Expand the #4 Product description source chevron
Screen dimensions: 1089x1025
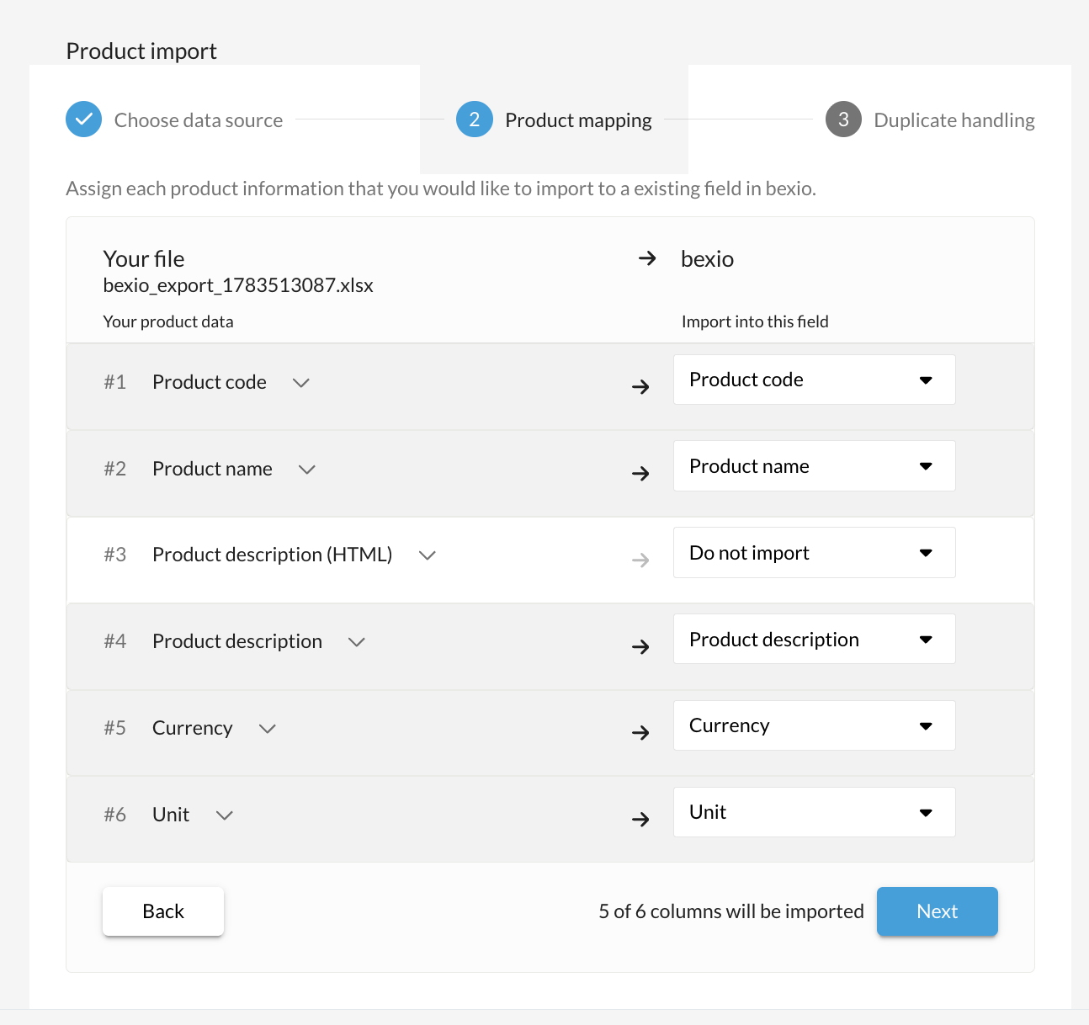(357, 642)
